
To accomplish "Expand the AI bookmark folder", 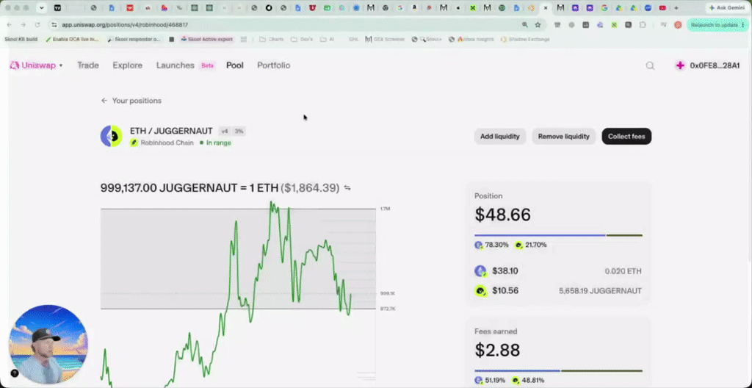I will click(x=327, y=40).
